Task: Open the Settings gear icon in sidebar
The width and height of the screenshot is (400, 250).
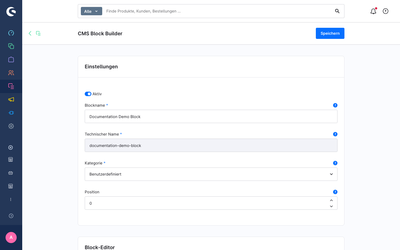Action: [11, 126]
